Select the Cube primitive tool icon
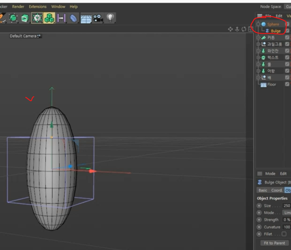Image resolution: width=291 pixels, height=250 pixels. click(x=13, y=18)
